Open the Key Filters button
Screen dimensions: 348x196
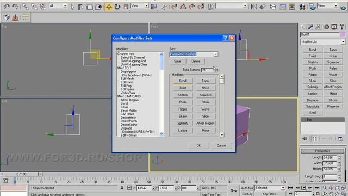(270, 194)
